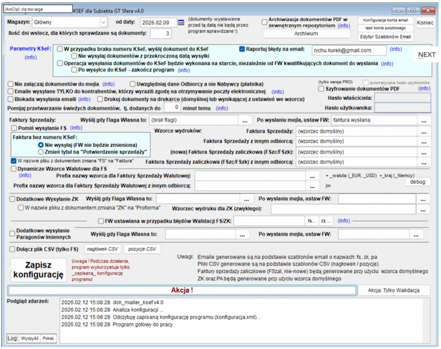
Task: Check the Dodatkowe Wysyłanie ZK box
Action: [x=12, y=199]
